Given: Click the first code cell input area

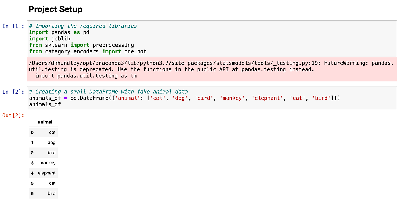Looking at the screenshot, I should [x=212, y=39].
